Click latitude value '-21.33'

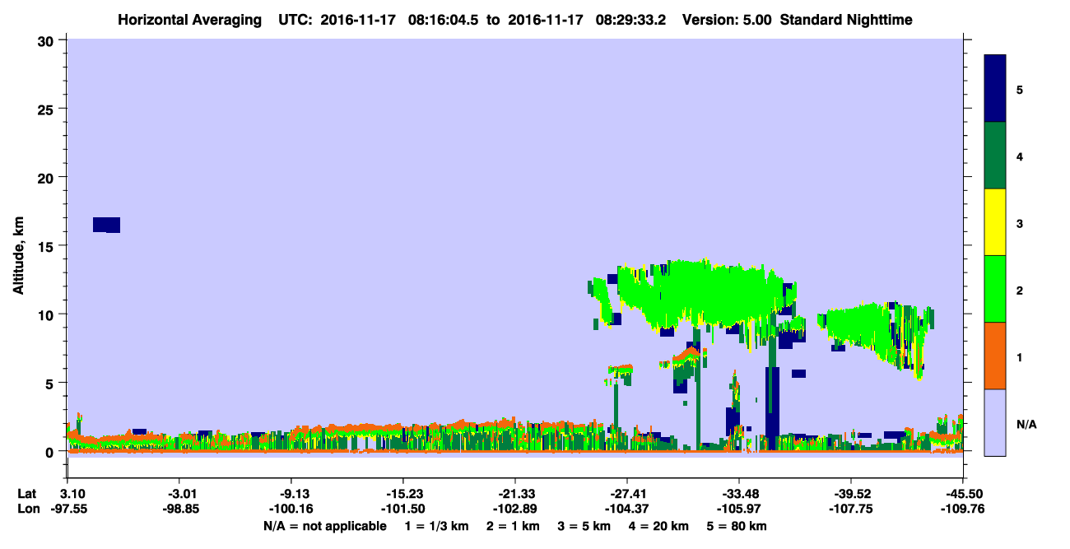[514, 494]
